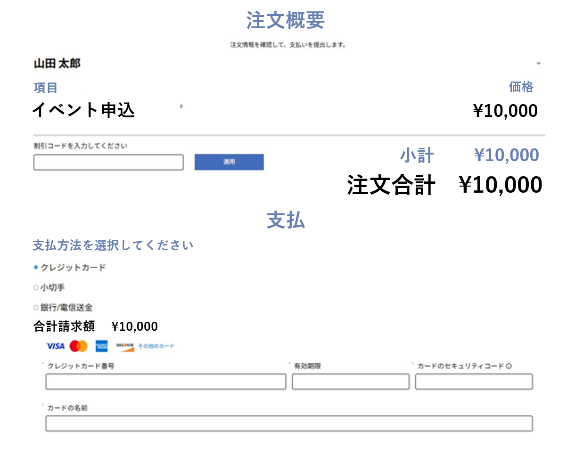The width and height of the screenshot is (583, 465).
Task: Expand the 山田 太郎 section chevron
Action: [x=538, y=63]
